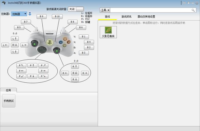The image size is (200, 131).
Task: Open the 控制器 dropdown
Action: point(19,14)
